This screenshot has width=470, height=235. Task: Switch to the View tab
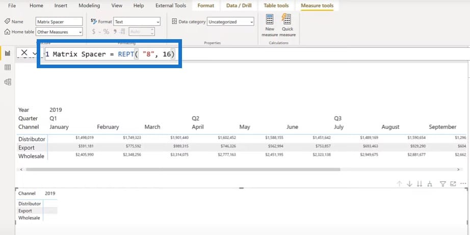coord(117,6)
